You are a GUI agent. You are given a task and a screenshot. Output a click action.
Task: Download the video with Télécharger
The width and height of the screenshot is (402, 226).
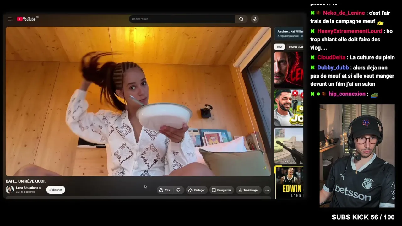[248, 190]
